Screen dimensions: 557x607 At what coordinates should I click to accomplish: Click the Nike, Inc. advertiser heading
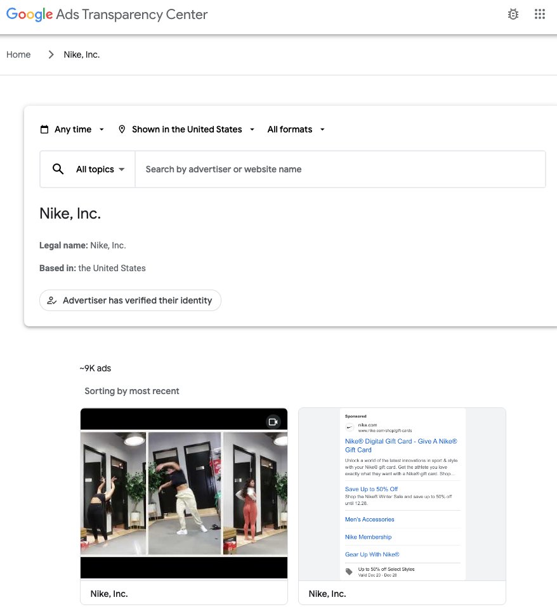coord(70,214)
